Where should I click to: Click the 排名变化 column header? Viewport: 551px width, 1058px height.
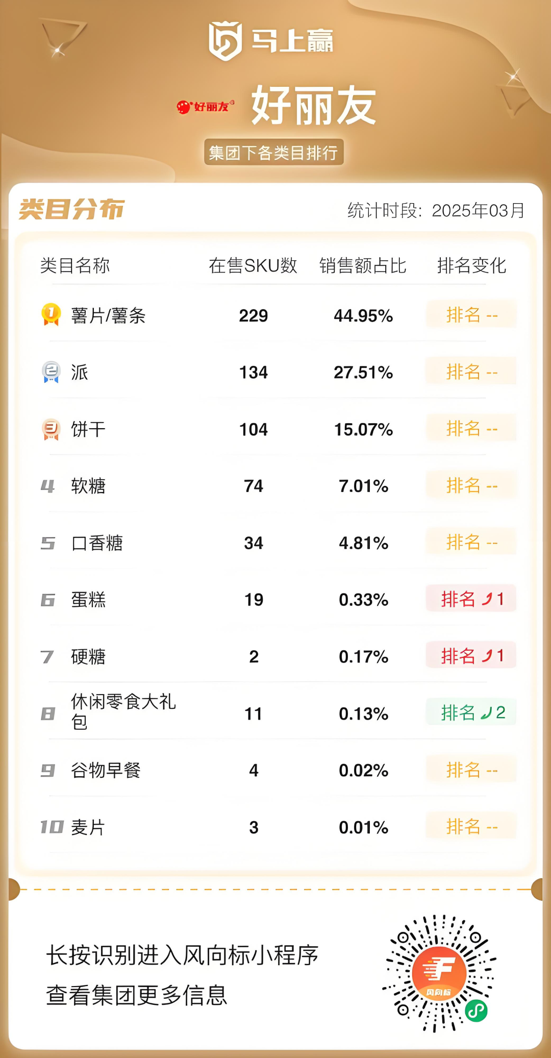click(471, 265)
